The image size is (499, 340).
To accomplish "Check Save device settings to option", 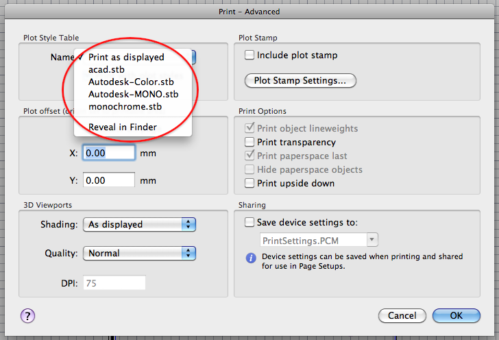I will [x=249, y=222].
